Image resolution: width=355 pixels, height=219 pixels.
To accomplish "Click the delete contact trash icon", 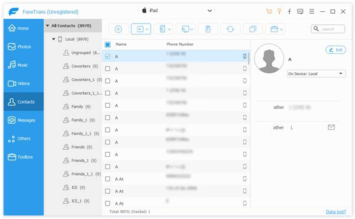I will tap(208, 29).
